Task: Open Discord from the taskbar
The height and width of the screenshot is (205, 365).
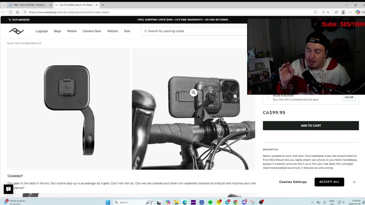Action: pos(244,202)
